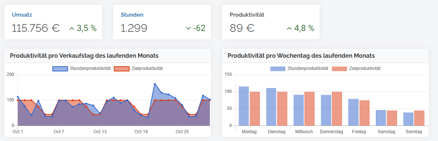Screen dimensions: 438x141
Task: Click the up arrow icon beside 3,5 %
Action: (x=72, y=28)
